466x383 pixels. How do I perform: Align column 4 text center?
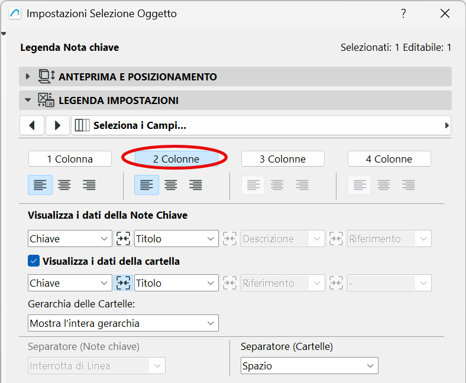pyautogui.click(x=383, y=185)
